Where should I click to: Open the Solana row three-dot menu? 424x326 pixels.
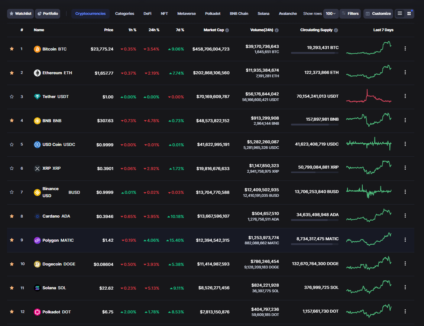pyautogui.click(x=405, y=287)
